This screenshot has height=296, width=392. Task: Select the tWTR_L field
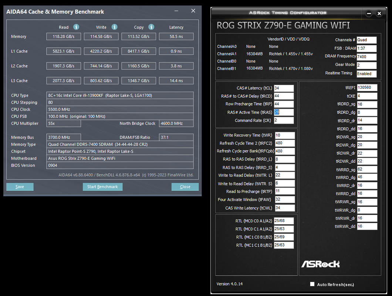285,175
